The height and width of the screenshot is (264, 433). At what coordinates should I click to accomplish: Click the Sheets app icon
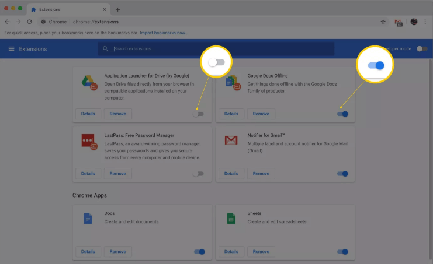[231, 219]
